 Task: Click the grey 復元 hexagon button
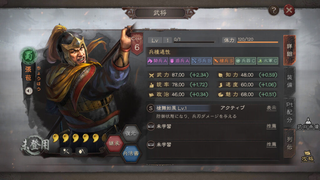point(131,133)
